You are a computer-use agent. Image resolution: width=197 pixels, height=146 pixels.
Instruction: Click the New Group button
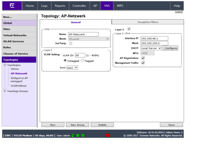coord(78,125)
